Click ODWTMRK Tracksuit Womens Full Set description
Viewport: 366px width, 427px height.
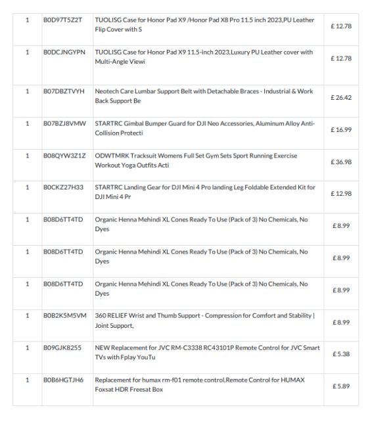click(x=196, y=160)
